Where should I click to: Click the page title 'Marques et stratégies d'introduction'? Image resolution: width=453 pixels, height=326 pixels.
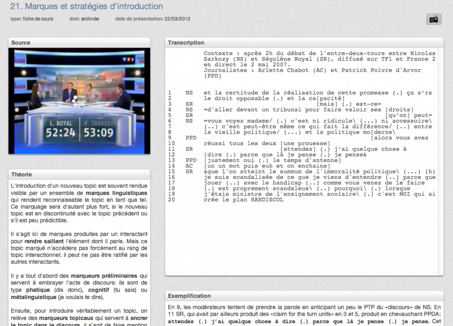tap(86, 7)
